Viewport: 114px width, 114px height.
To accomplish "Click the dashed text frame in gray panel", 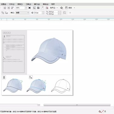I will click(x=14, y=54).
